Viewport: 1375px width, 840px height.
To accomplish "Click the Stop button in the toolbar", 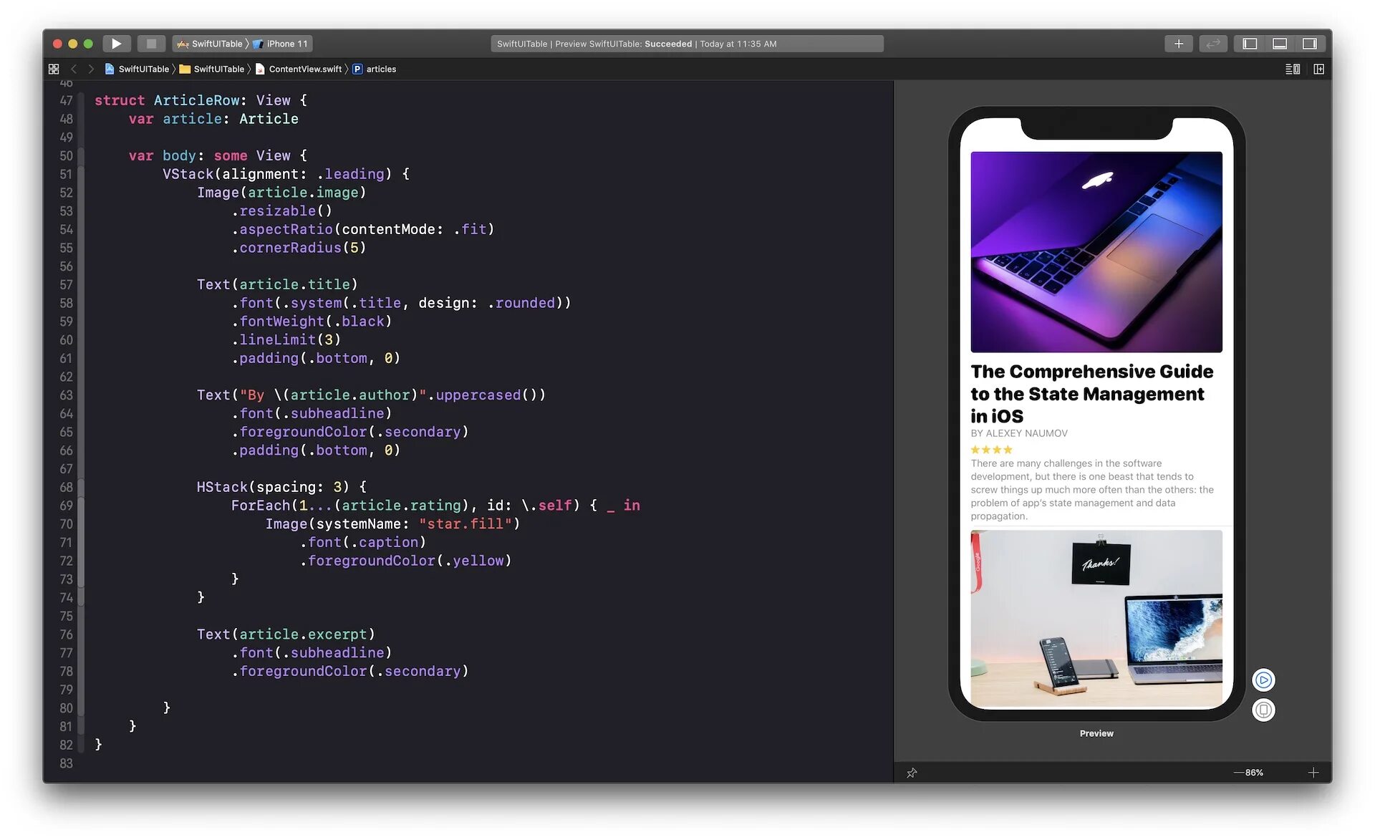I will click(x=151, y=44).
